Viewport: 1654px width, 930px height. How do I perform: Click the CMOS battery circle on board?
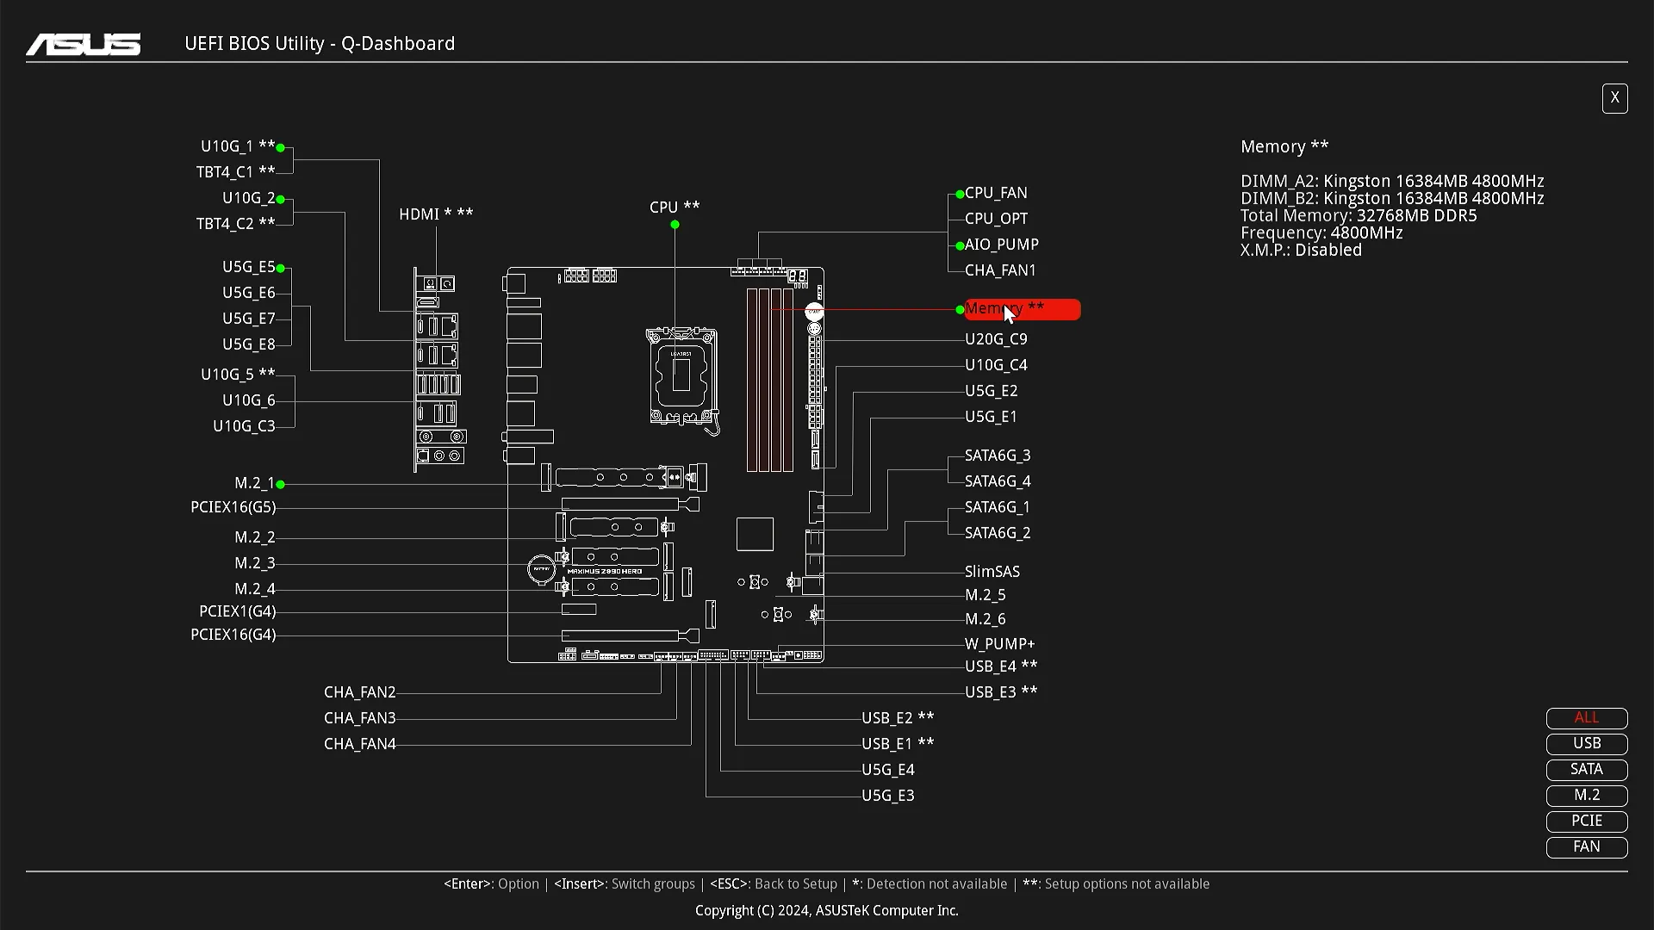pyautogui.click(x=541, y=568)
